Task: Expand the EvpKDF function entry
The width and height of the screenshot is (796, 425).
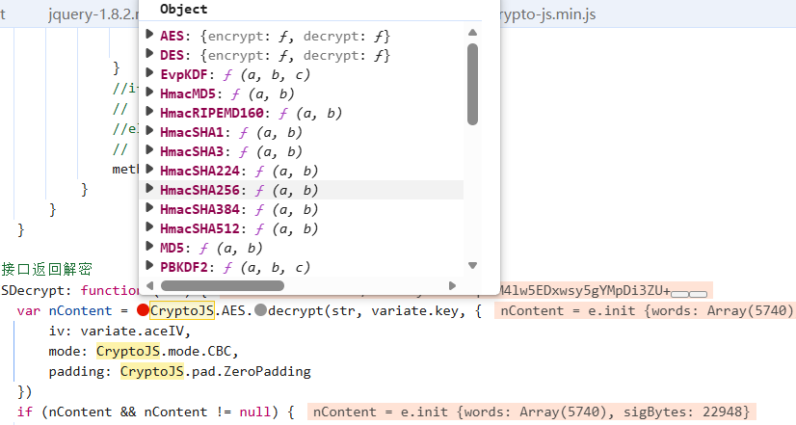Action: pos(149,72)
